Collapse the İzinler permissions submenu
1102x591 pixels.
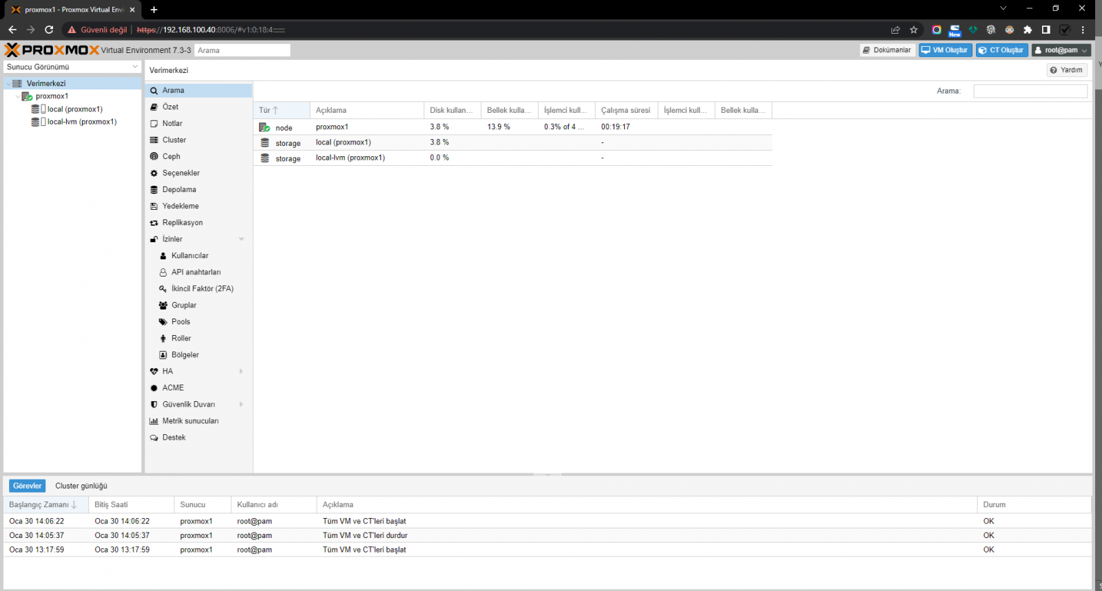pyautogui.click(x=241, y=239)
